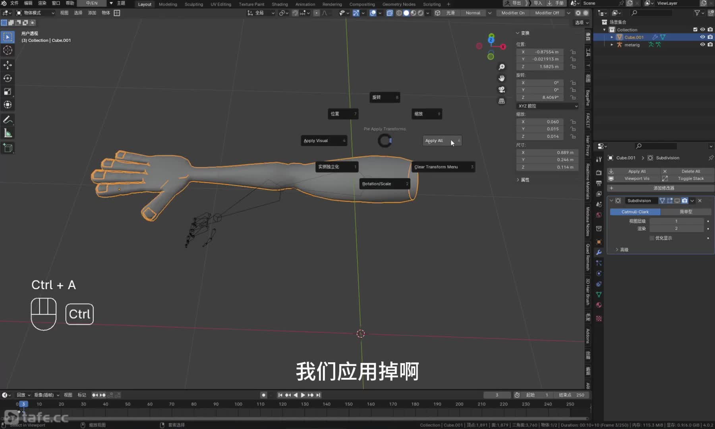Select the Transform tool

8,105
